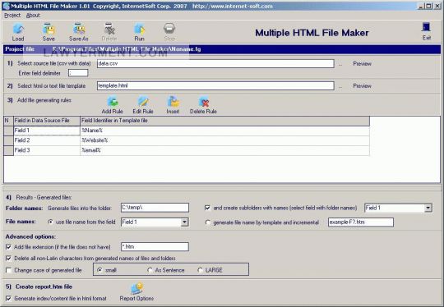Choose the small case option

point(99,270)
